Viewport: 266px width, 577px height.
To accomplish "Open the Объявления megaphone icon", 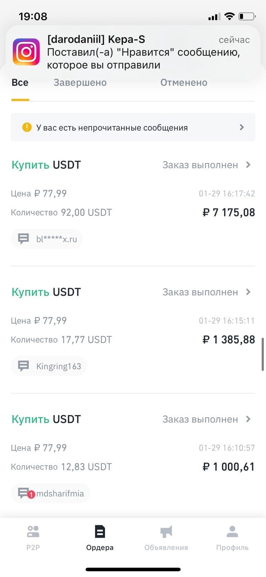I will coord(166,532).
